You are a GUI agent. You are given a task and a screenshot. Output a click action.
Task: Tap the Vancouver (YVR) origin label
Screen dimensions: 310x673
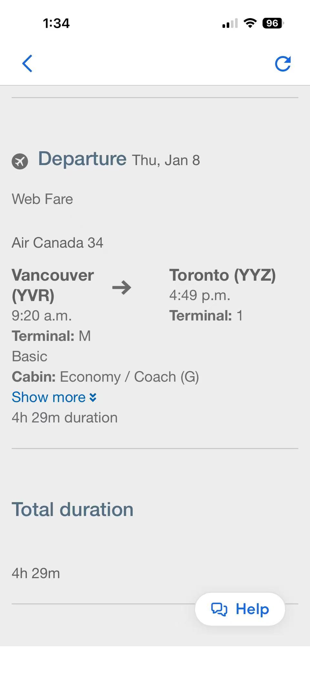tap(53, 285)
